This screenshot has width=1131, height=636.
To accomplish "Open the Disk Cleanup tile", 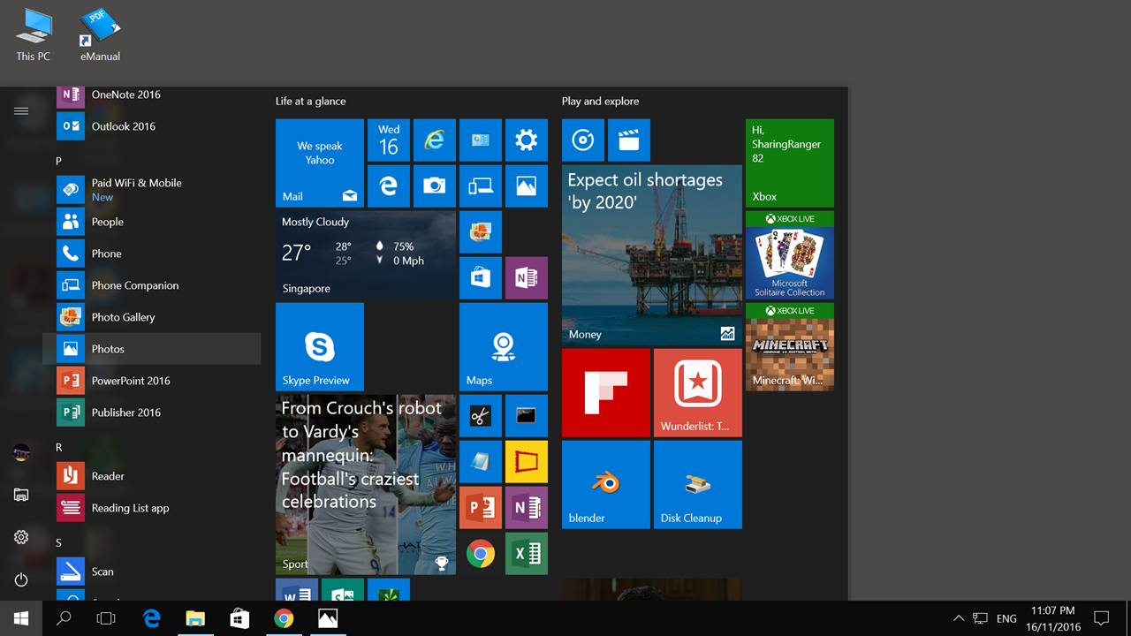I will pos(698,485).
